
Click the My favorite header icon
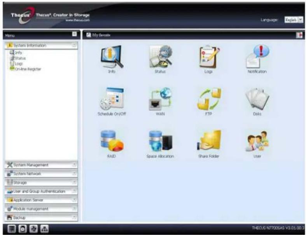(89, 35)
